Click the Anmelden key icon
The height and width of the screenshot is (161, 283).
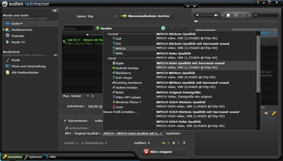click(x=5, y=157)
